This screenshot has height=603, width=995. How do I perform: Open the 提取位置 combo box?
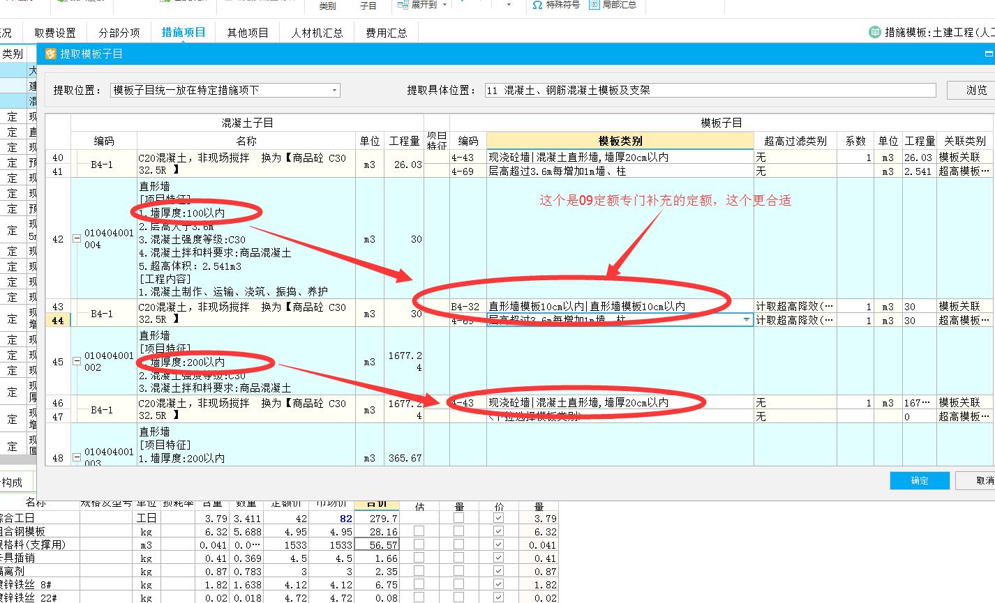(225, 90)
